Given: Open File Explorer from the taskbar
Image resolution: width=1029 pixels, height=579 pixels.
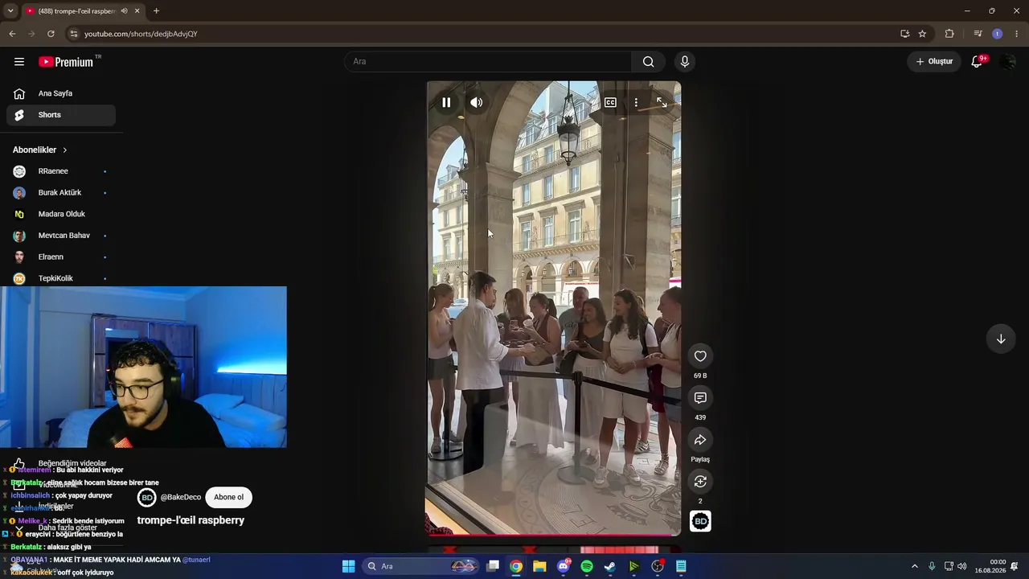Looking at the screenshot, I should click(x=539, y=566).
